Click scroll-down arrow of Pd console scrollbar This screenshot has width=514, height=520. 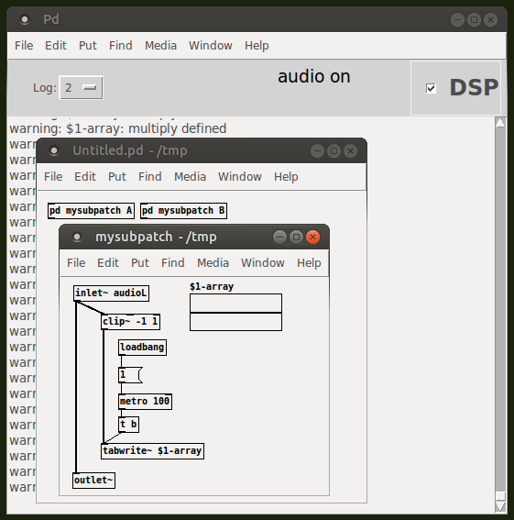click(x=500, y=506)
